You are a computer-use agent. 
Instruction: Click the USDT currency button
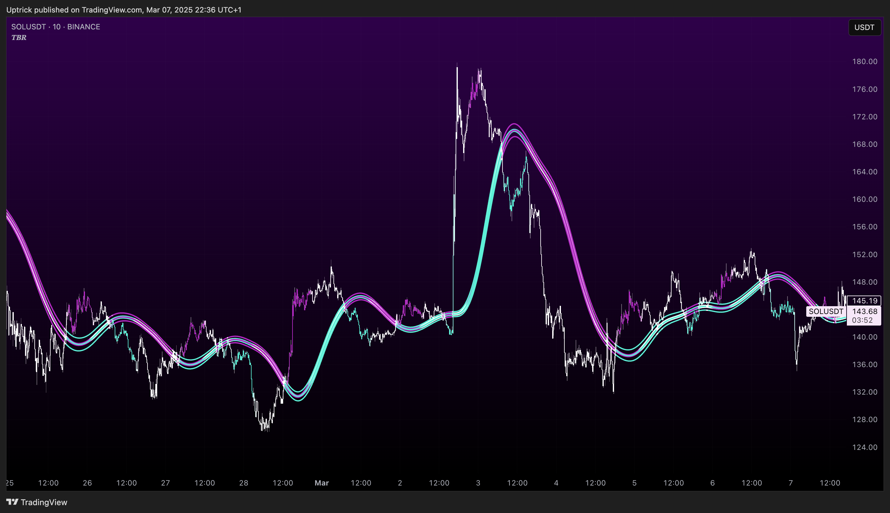coord(865,27)
